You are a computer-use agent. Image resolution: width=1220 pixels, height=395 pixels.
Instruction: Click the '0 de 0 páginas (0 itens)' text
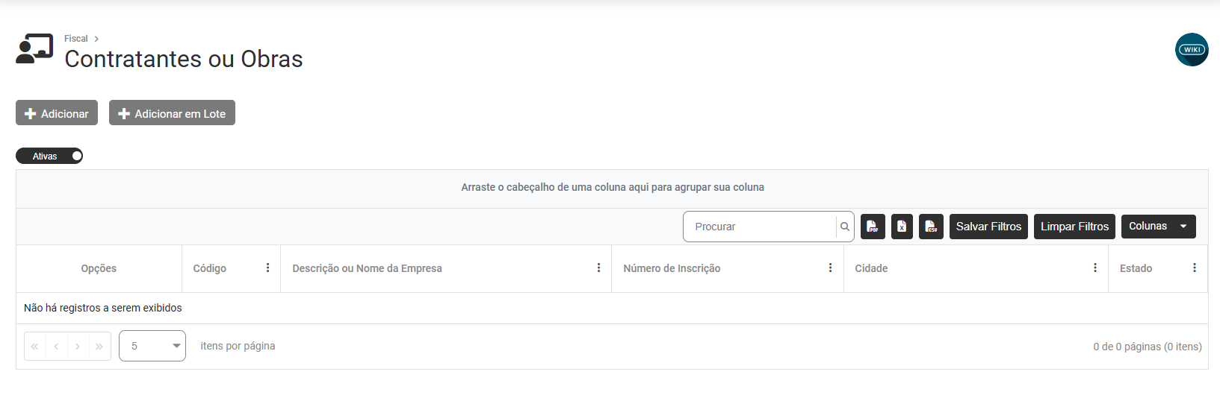coord(1148,347)
